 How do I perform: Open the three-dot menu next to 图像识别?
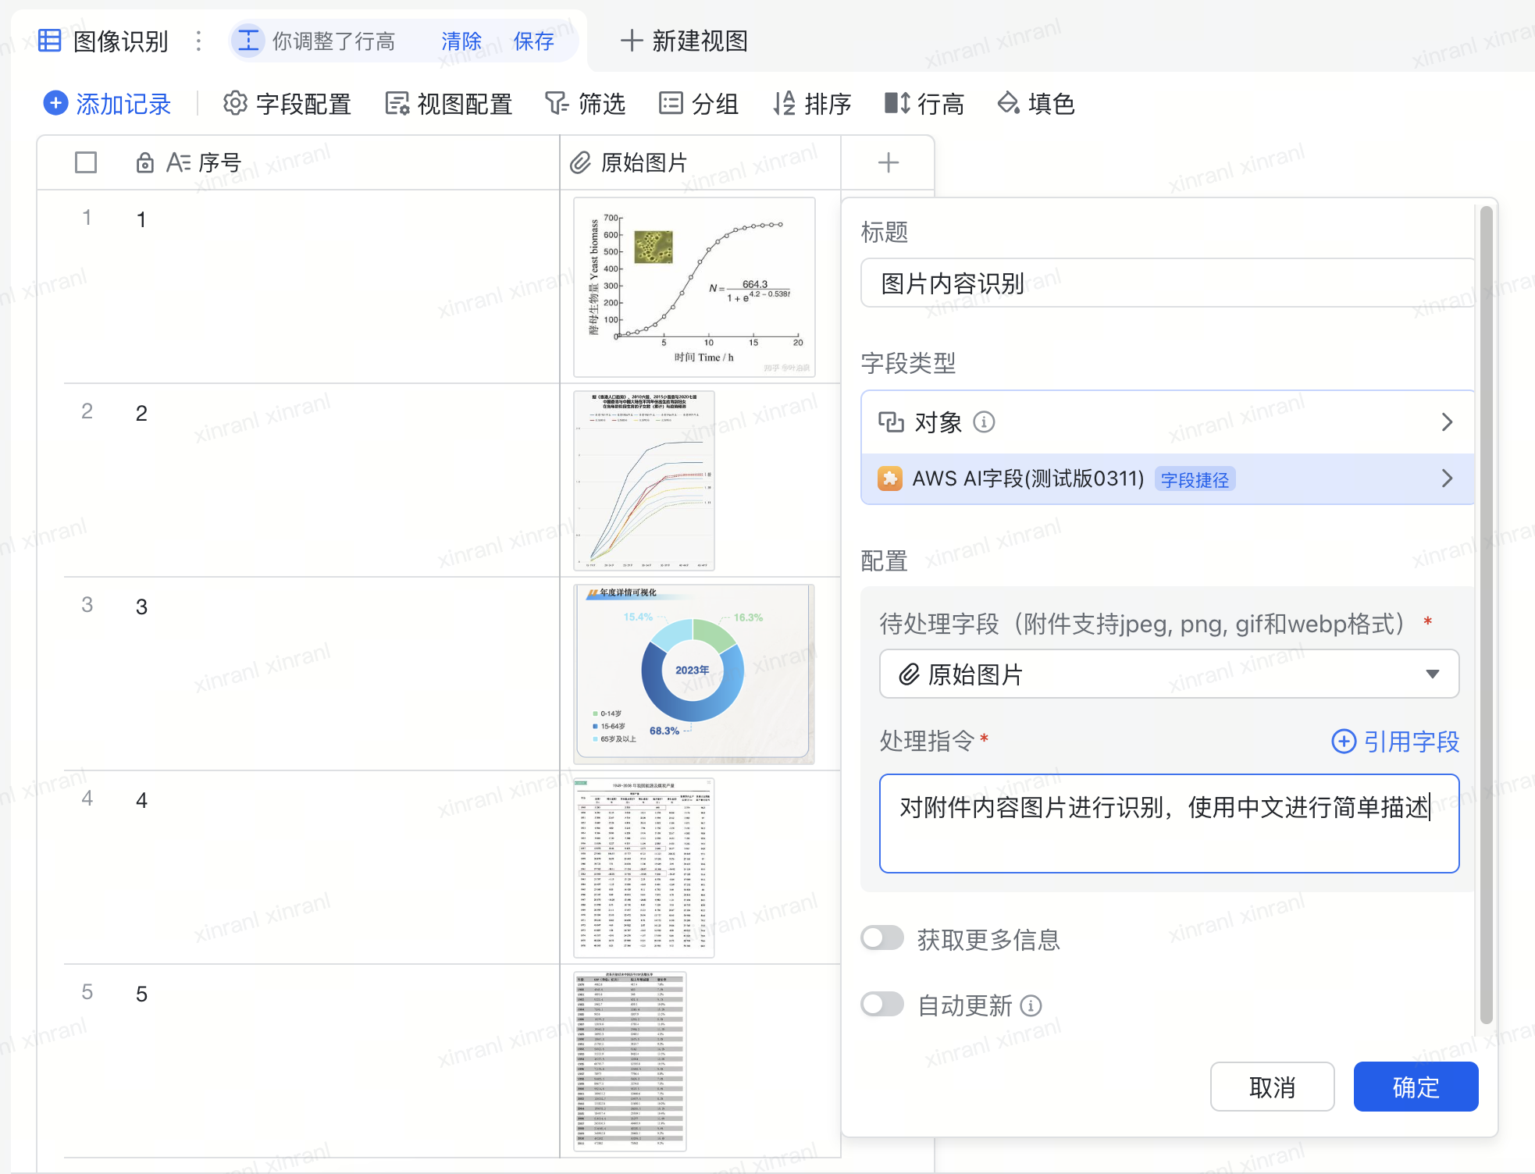point(199,41)
